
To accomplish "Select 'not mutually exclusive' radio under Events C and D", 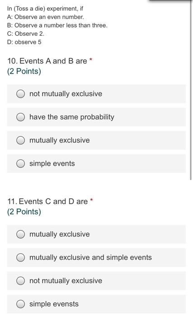I will [21, 281].
